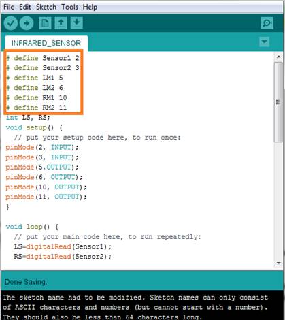Open the tab options dropdown arrow

click(264, 42)
